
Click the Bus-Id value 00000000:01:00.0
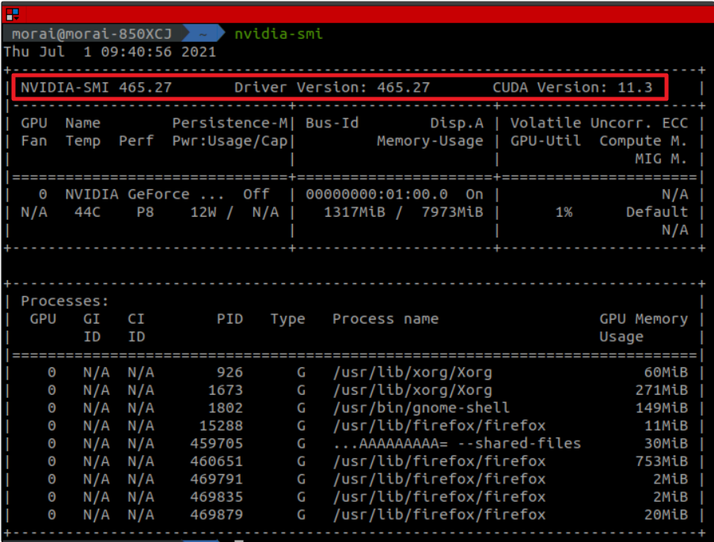pyautogui.click(x=376, y=194)
